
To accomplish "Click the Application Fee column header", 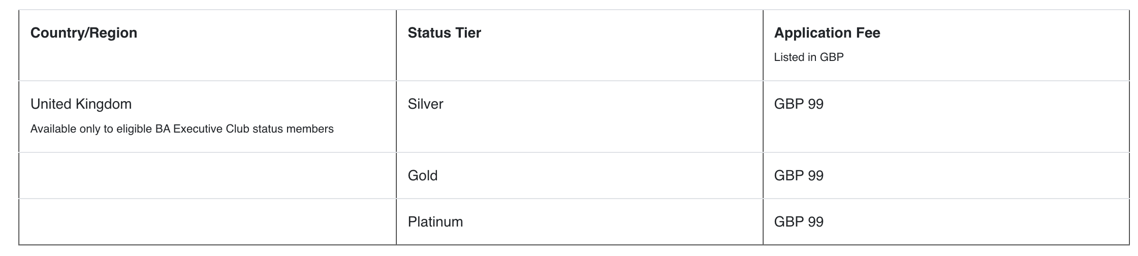I will click(827, 33).
